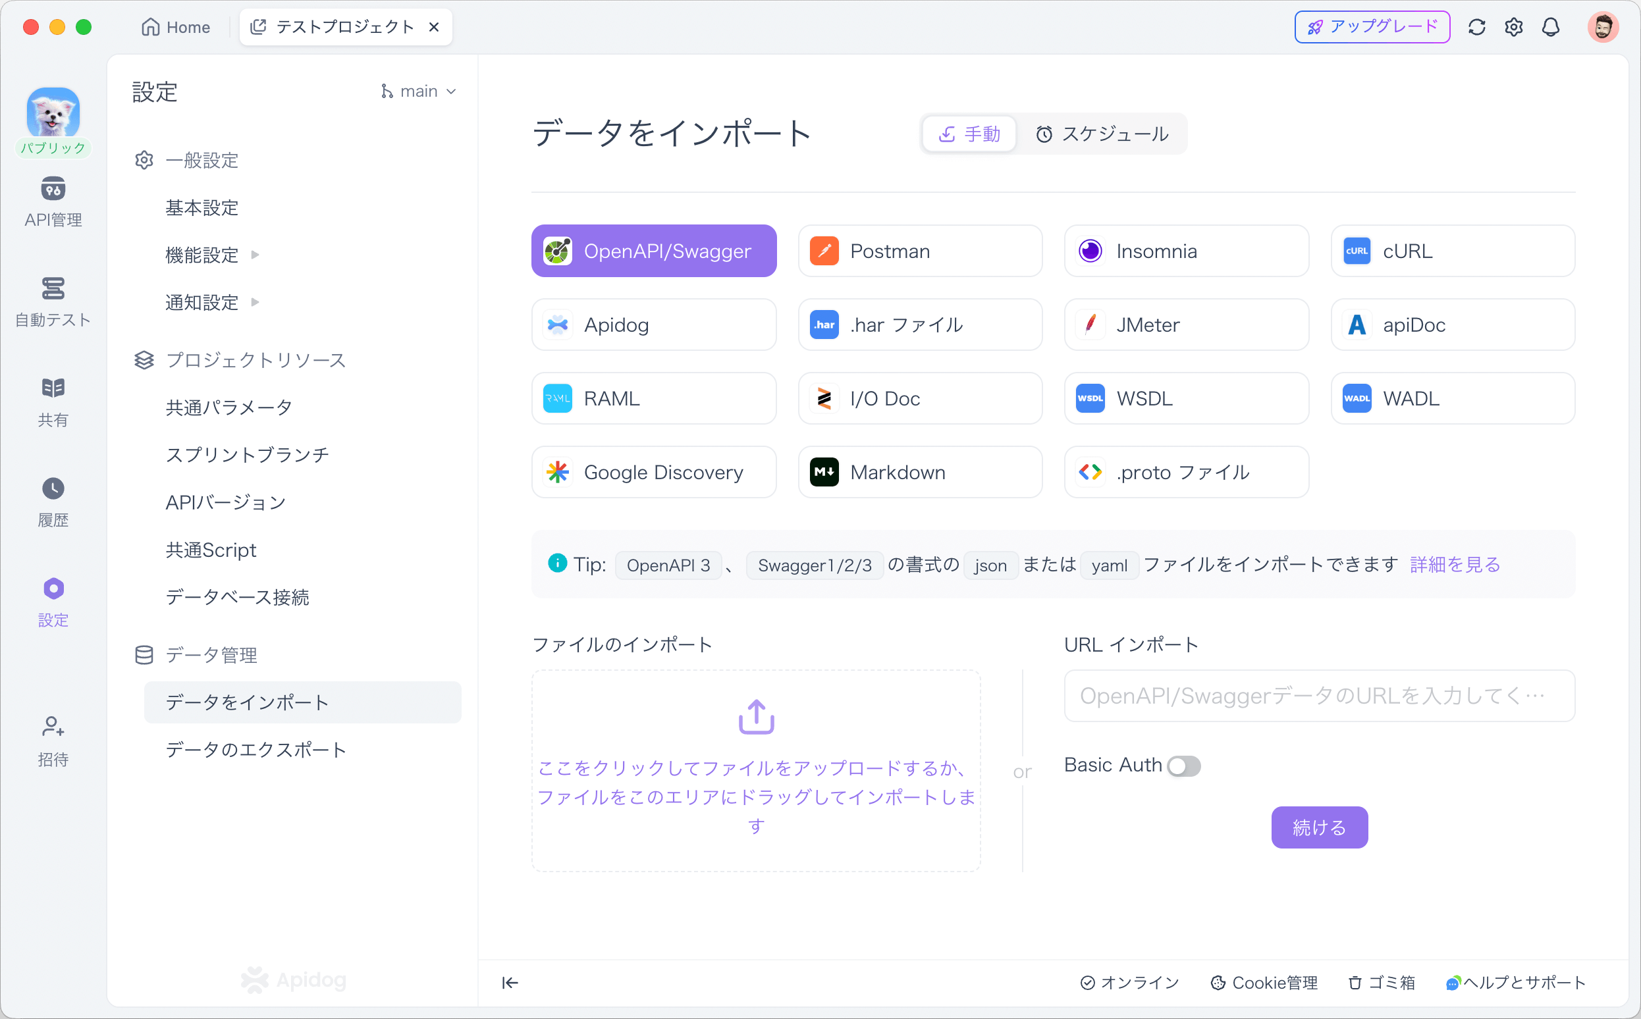Image resolution: width=1641 pixels, height=1019 pixels.
Task: Open データのエクスポート settings page
Action: tap(256, 749)
